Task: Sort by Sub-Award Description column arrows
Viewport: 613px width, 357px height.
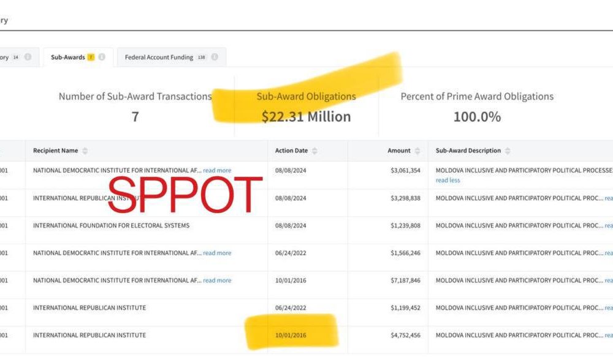Action: (507, 151)
